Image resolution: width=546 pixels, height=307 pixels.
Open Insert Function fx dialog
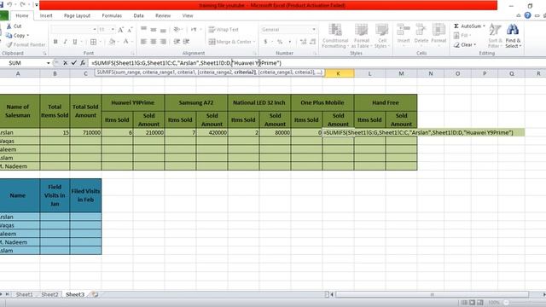(x=83, y=63)
